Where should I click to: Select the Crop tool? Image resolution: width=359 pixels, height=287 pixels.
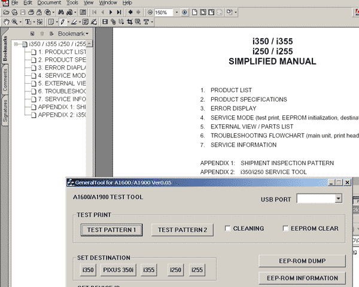(130, 22)
